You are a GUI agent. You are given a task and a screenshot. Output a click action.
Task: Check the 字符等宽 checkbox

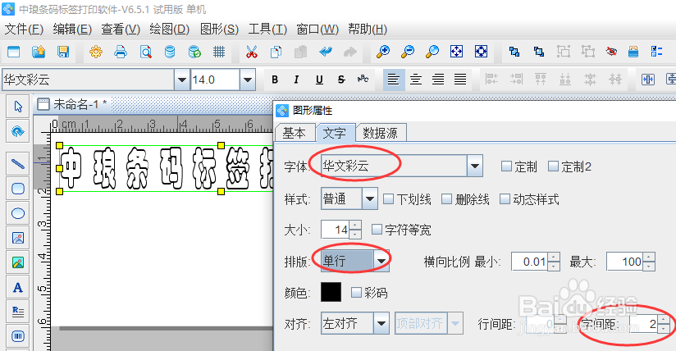(x=377, y=230)
